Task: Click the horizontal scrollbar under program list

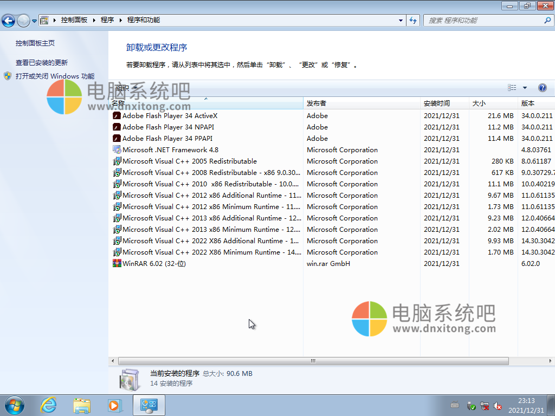Action: coord(313,361)
